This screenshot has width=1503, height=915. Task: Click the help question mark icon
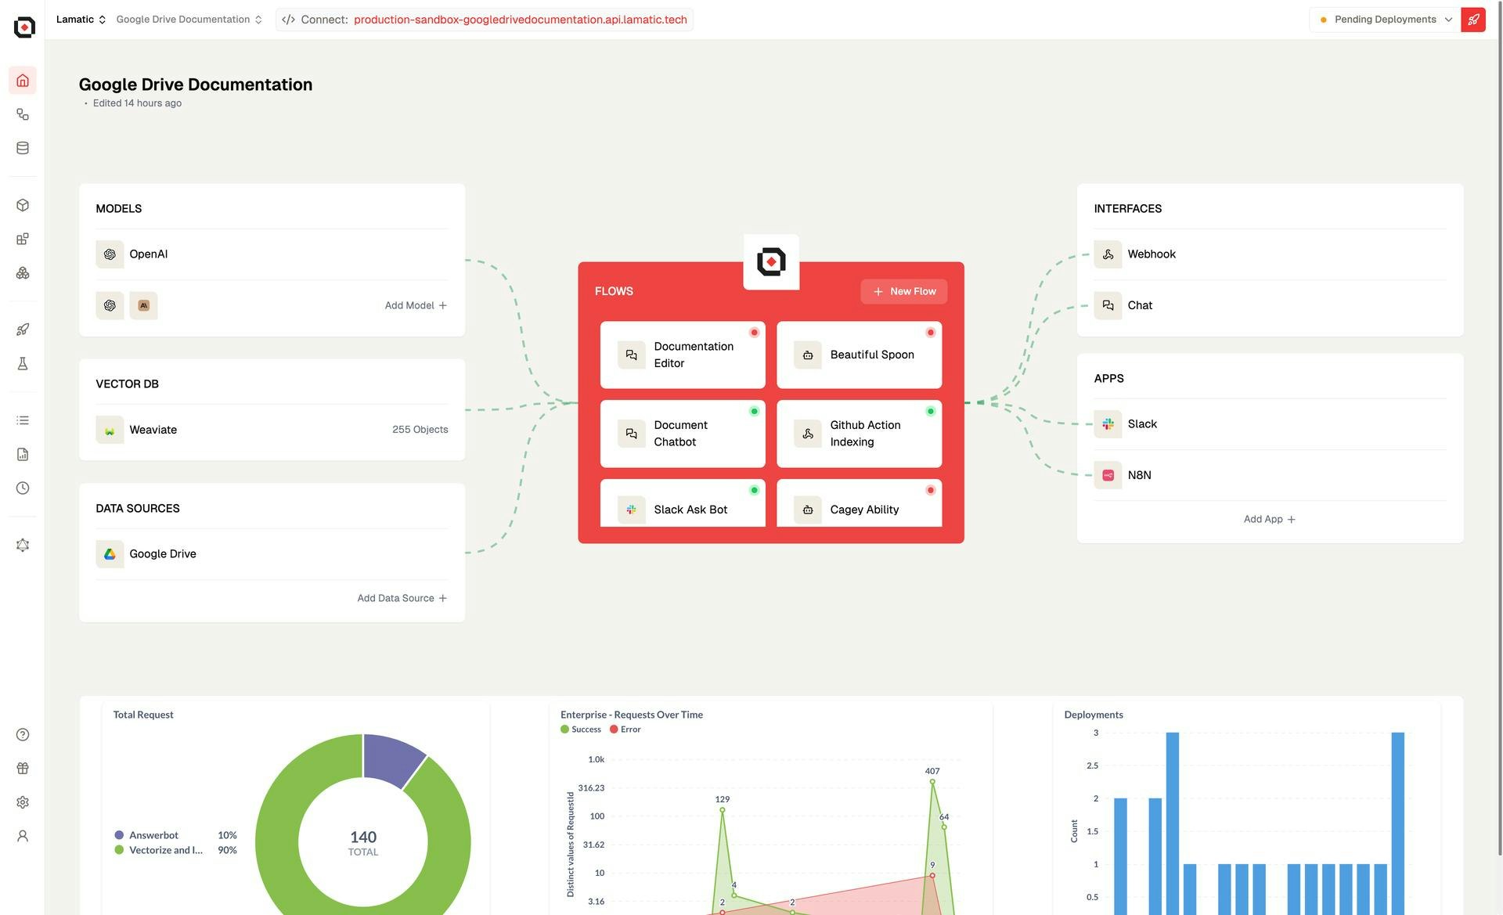[x=23, y=734]
